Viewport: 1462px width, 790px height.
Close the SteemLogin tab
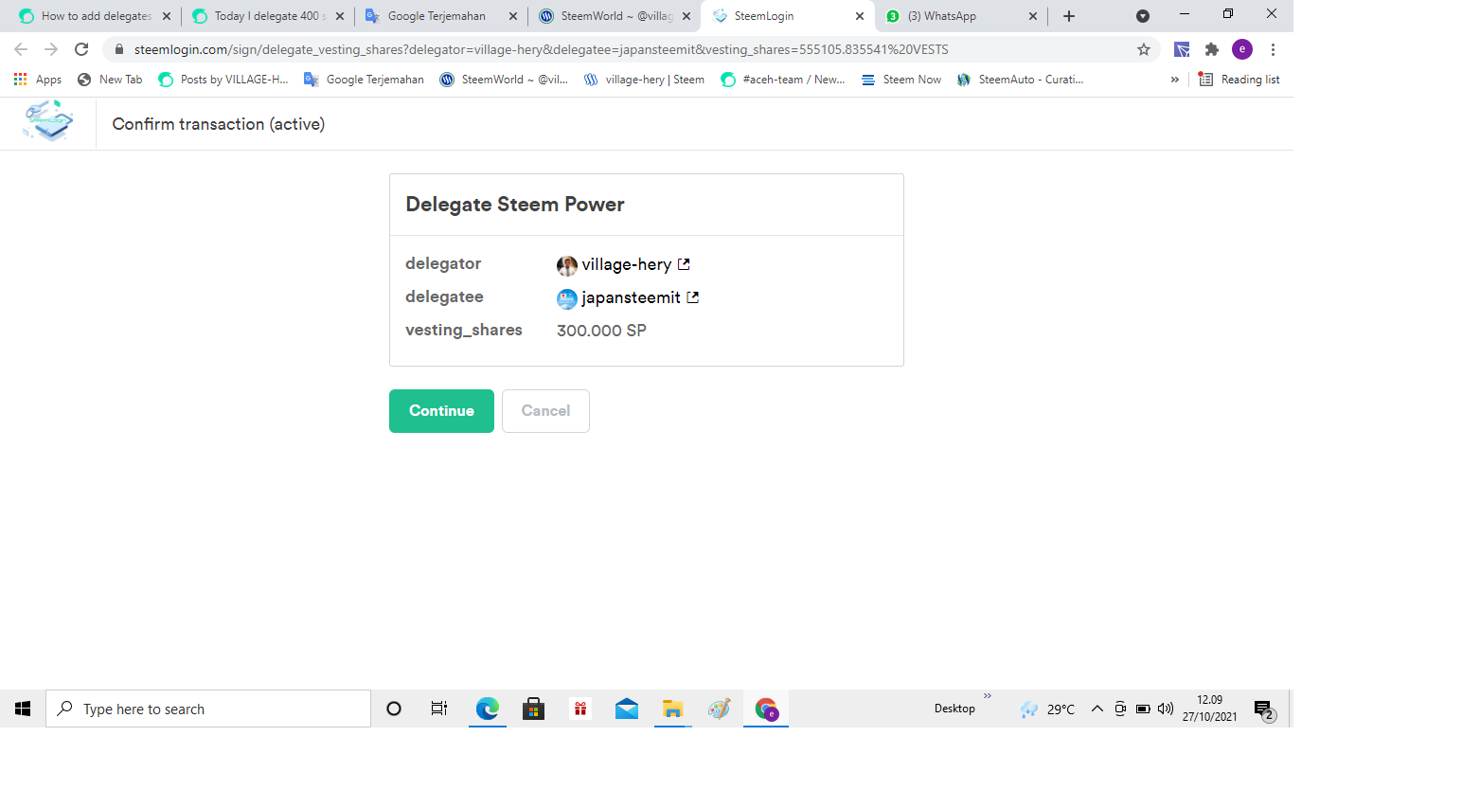(860, 16)
